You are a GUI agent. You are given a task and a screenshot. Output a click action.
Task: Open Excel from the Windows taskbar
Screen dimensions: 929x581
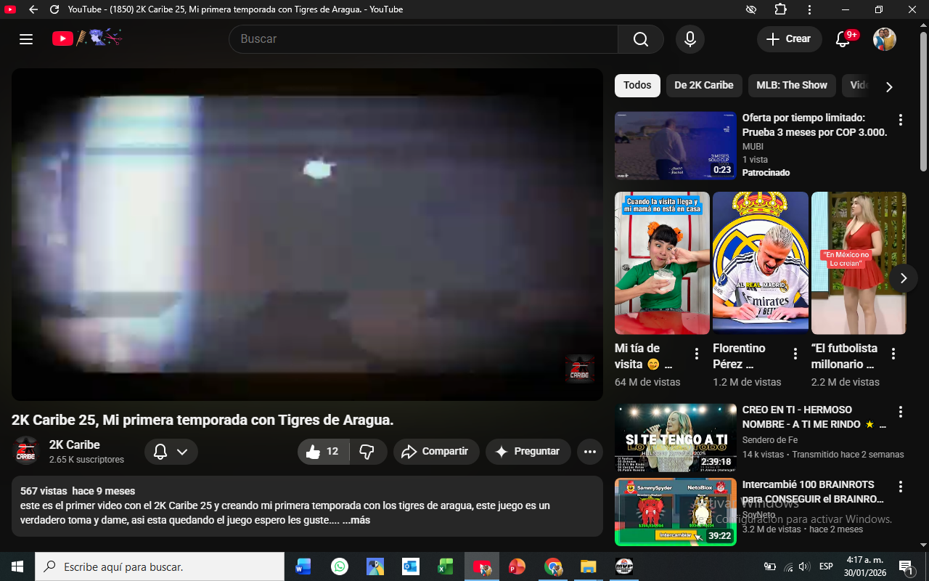click(445, 566)
